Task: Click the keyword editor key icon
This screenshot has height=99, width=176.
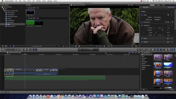Action: (18, 50)
